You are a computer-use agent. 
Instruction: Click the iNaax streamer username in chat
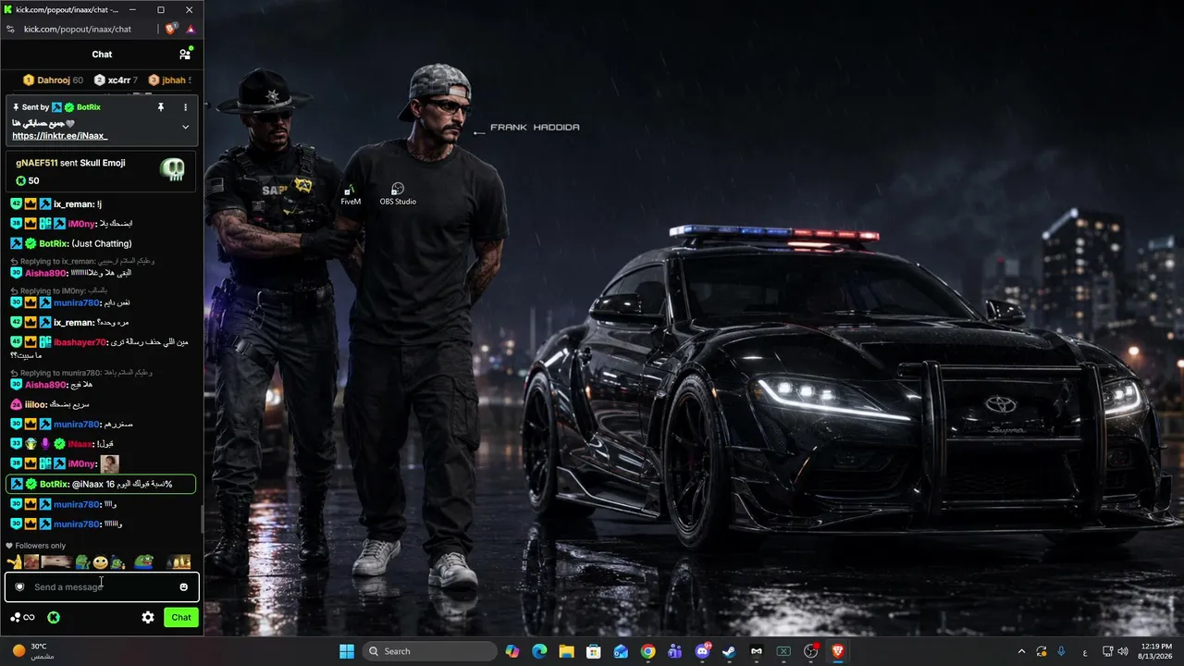click(x=80, y=444)
